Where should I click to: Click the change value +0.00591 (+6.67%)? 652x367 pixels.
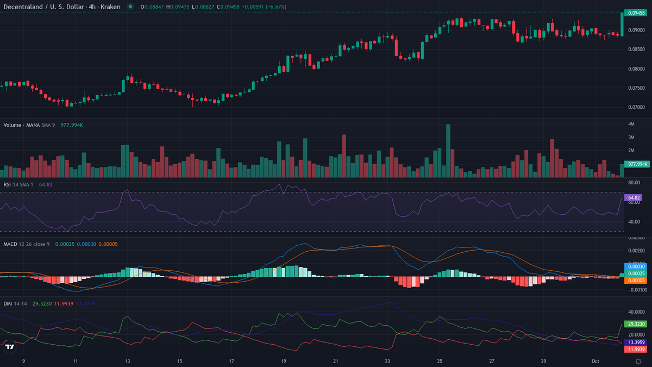click(x=264, y=7)
